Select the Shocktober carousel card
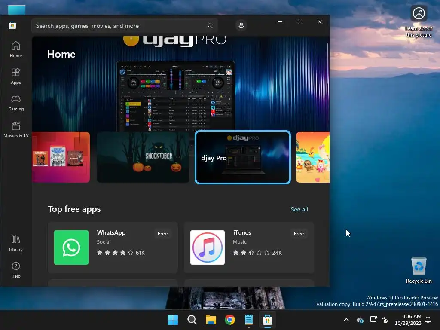 (x=143, y=157)
